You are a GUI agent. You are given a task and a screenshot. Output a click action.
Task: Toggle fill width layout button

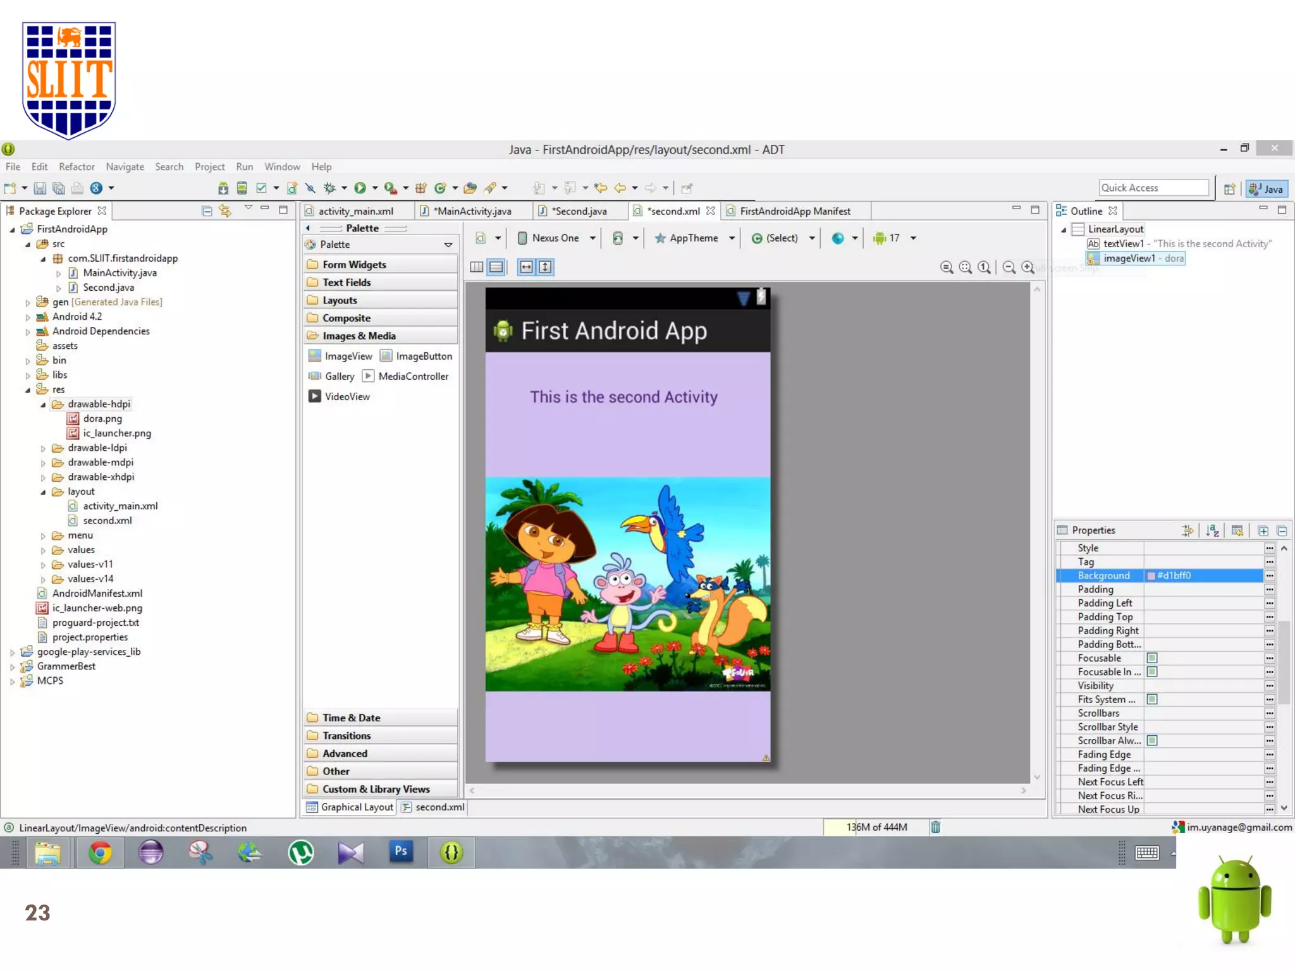(526, 267)
